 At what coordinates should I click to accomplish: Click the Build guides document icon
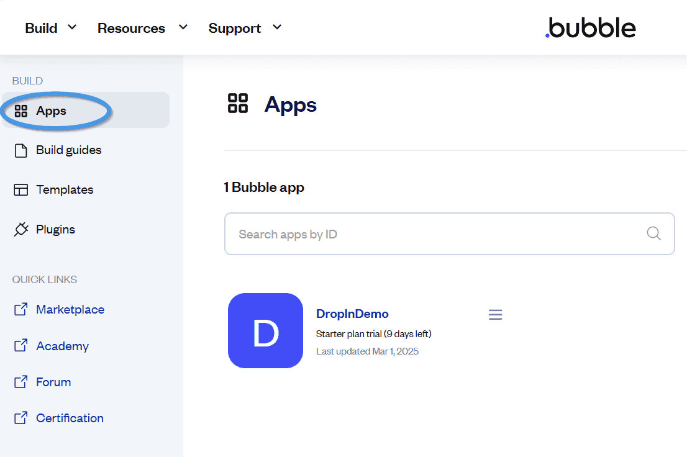tap(20, 150)
